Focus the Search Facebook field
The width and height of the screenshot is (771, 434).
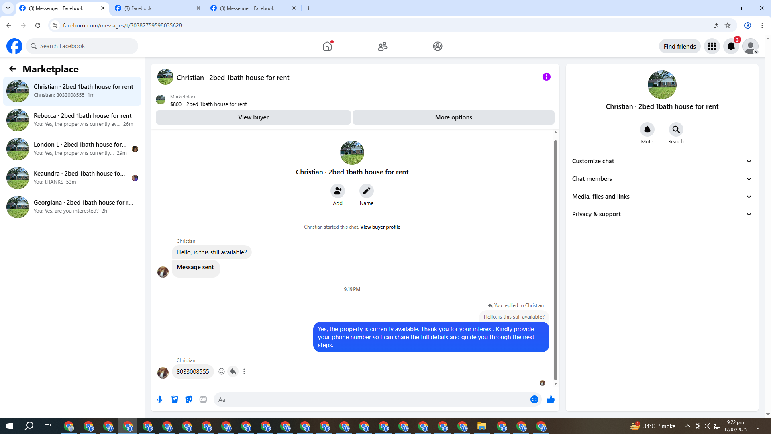pyautogui.click(x=82, y=46)
